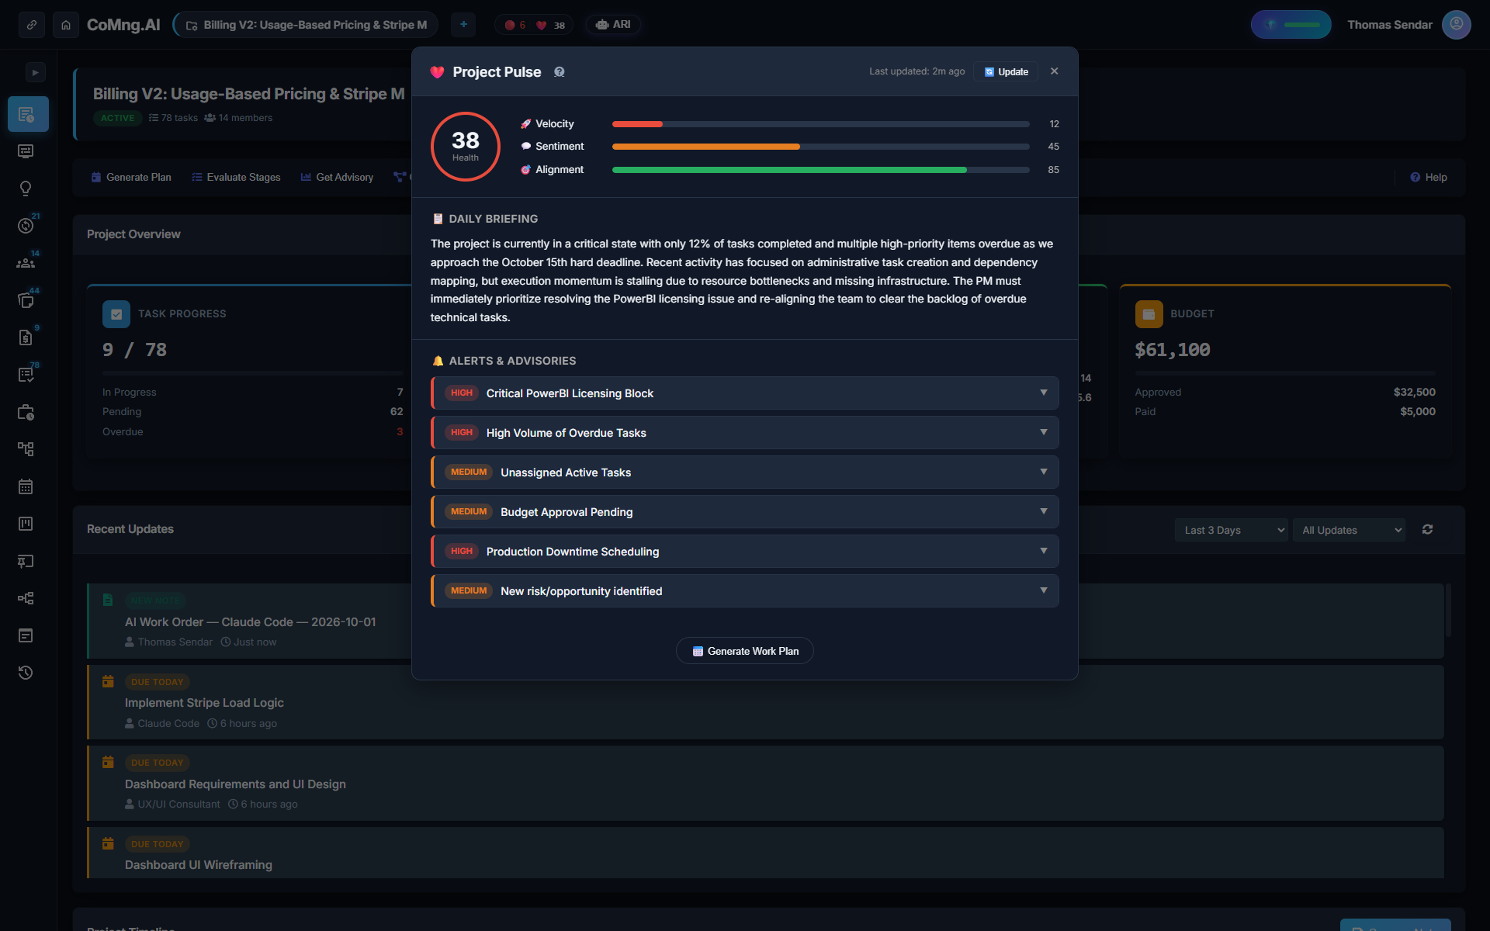Open Dashboard Requirements and UI Design update
Viewport: 1490px width, 931px height.
pyautogui.click(x=765, y=784)
